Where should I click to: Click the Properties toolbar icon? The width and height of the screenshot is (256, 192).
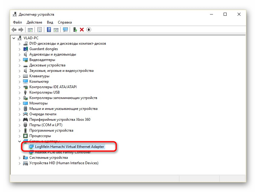click(x=39, y=30)
